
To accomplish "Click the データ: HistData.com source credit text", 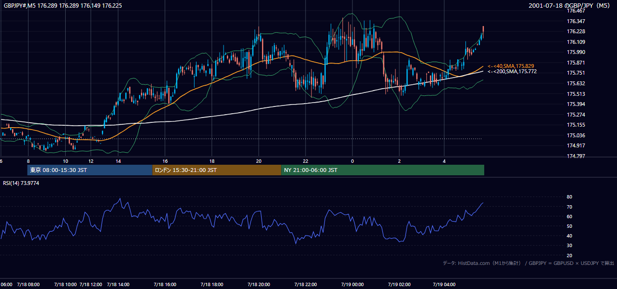I will click(529, 263).
